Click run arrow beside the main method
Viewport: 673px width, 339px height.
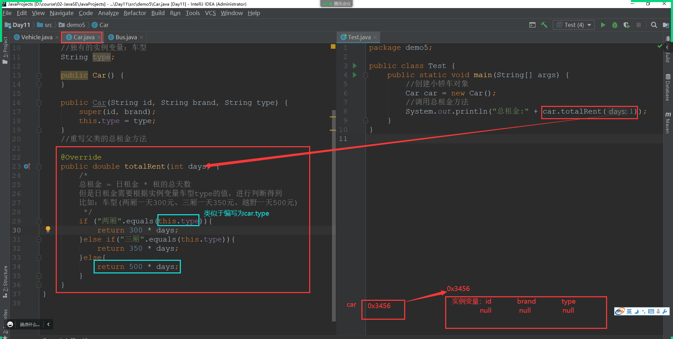(355, 75)
